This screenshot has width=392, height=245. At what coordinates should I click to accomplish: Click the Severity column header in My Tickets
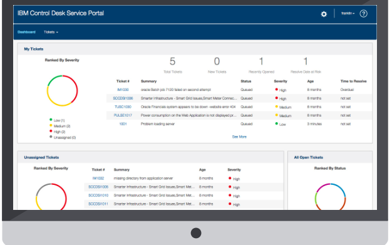(281, 81)
